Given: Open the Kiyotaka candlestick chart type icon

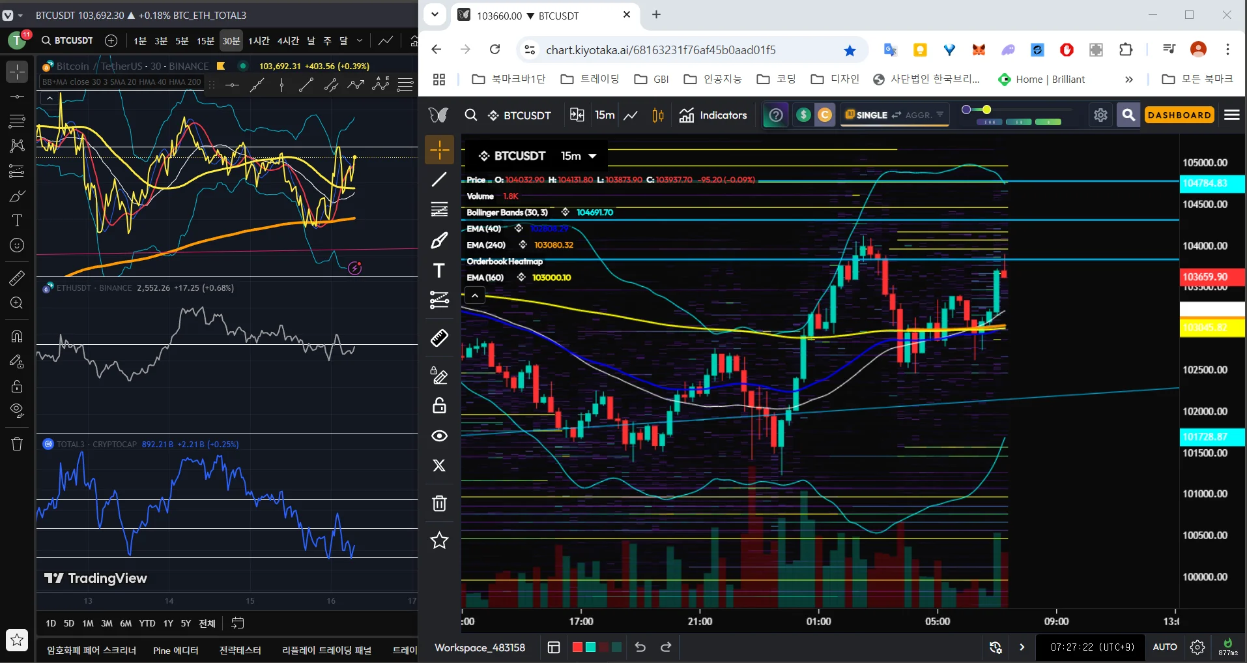Looking at the screenshot, I should [x=658, y=115].
